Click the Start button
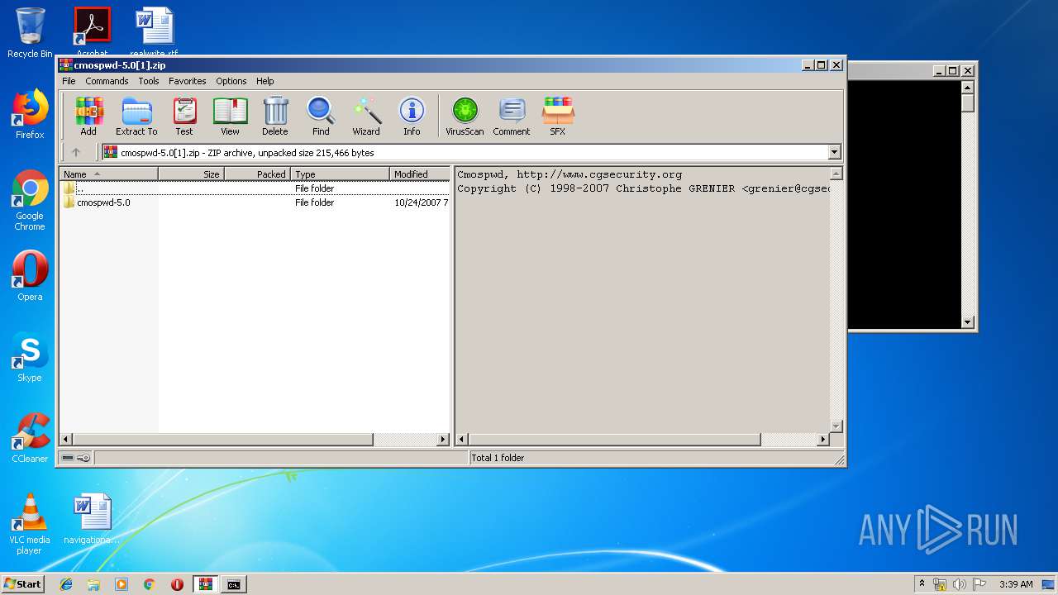 [22, 584]
